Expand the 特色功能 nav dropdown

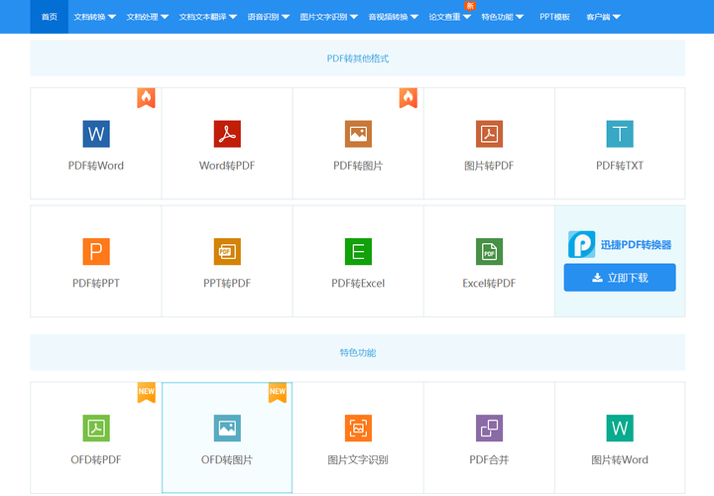click(x=503, y=17)
